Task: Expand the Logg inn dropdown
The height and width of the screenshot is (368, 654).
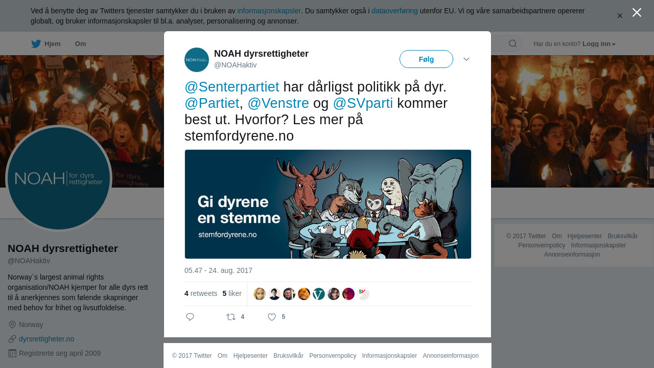Action: (x=599, y=44)
